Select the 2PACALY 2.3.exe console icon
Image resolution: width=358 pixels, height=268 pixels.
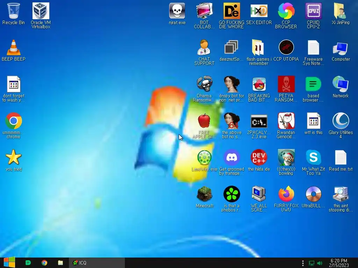[259, 121]
